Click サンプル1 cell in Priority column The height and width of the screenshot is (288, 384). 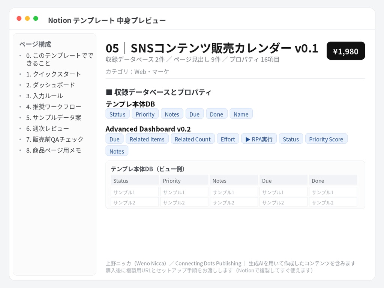pos(184,192)
